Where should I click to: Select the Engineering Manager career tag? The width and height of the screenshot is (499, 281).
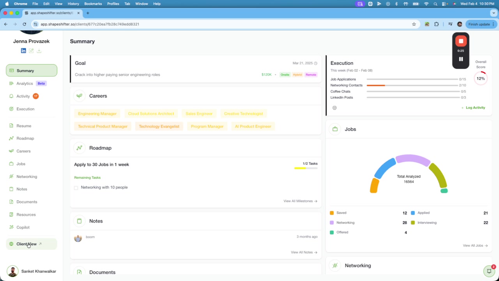(x=97, y=114)
